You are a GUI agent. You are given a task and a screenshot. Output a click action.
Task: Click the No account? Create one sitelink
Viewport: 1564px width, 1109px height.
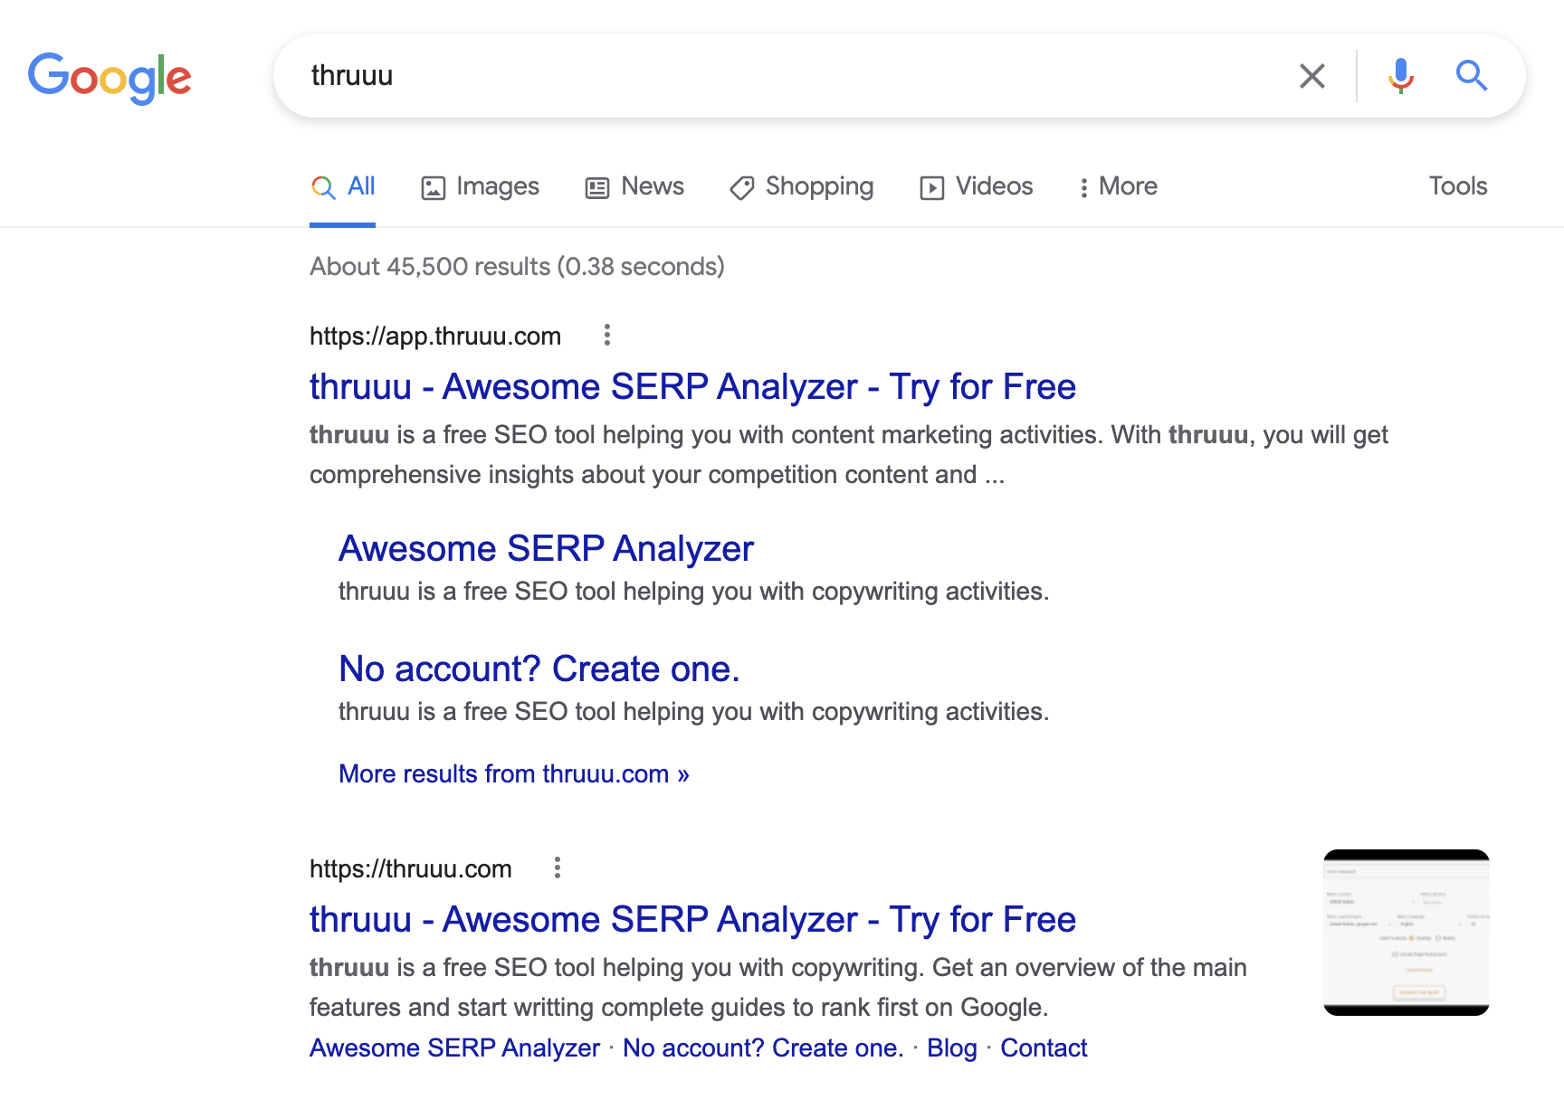[x=539, y=668]
